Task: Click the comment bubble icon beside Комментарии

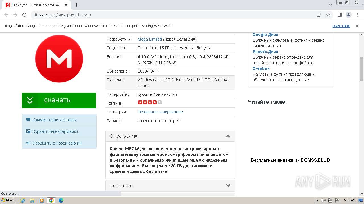Action: (x=28, y=120)
